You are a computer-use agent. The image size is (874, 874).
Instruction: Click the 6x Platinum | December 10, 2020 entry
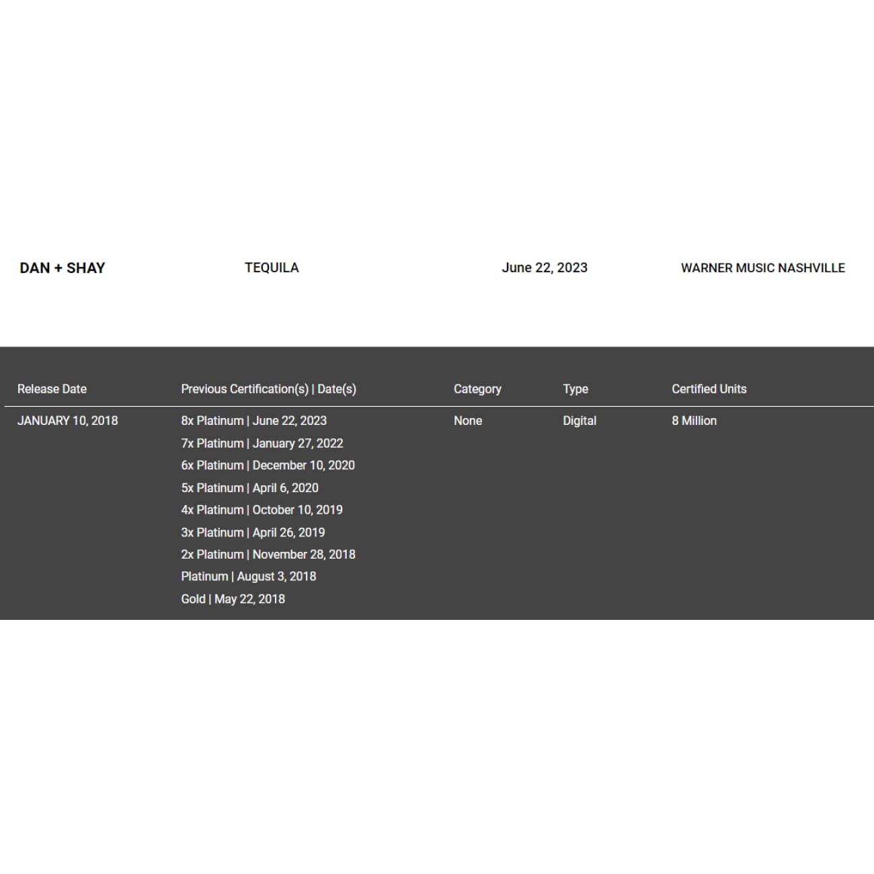(268, 465)
